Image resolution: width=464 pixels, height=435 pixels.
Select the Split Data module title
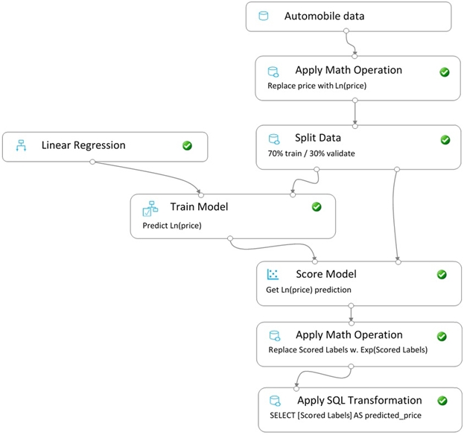(x=318, y=138)
